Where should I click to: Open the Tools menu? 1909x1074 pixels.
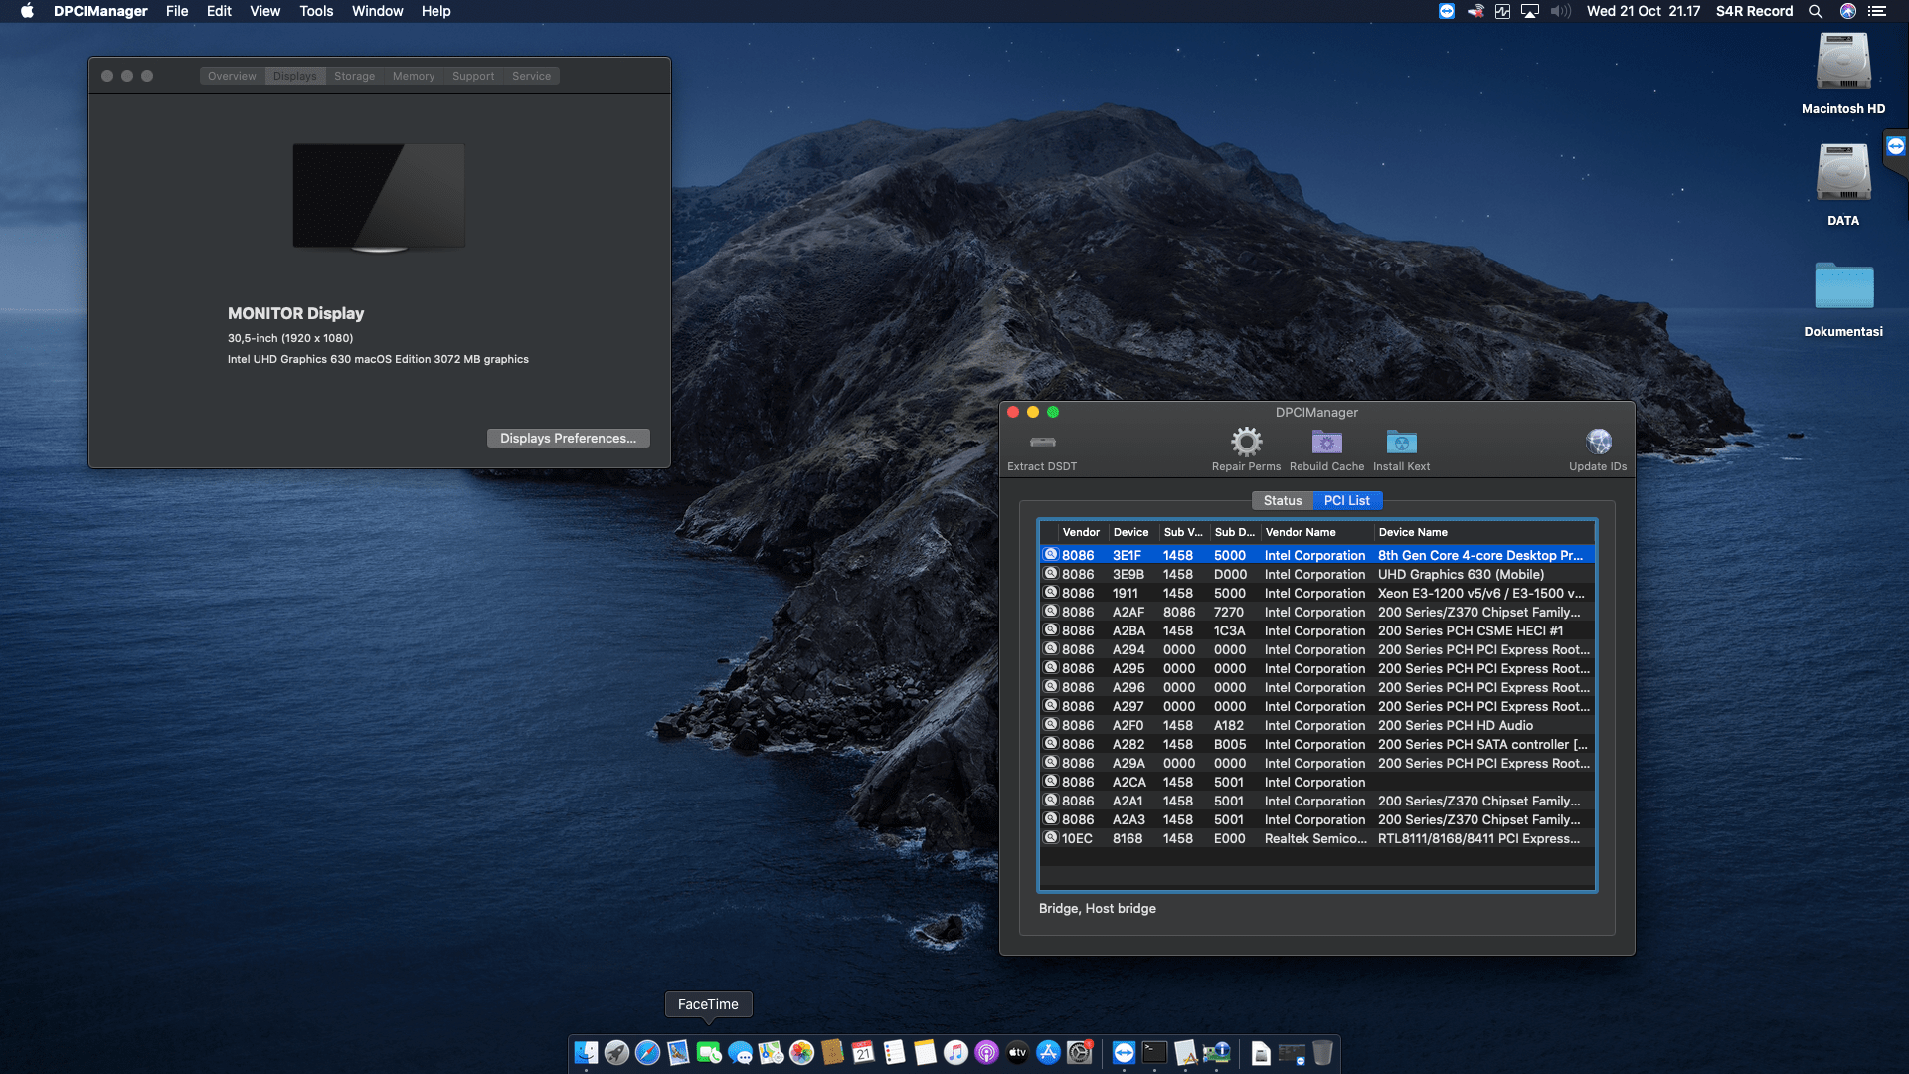(315, 11)
